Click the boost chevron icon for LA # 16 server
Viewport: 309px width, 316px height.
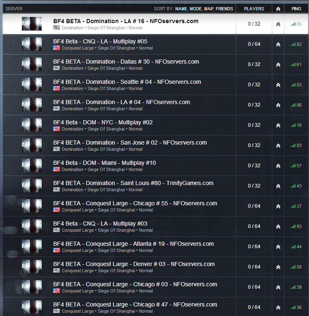coord(278,24)
